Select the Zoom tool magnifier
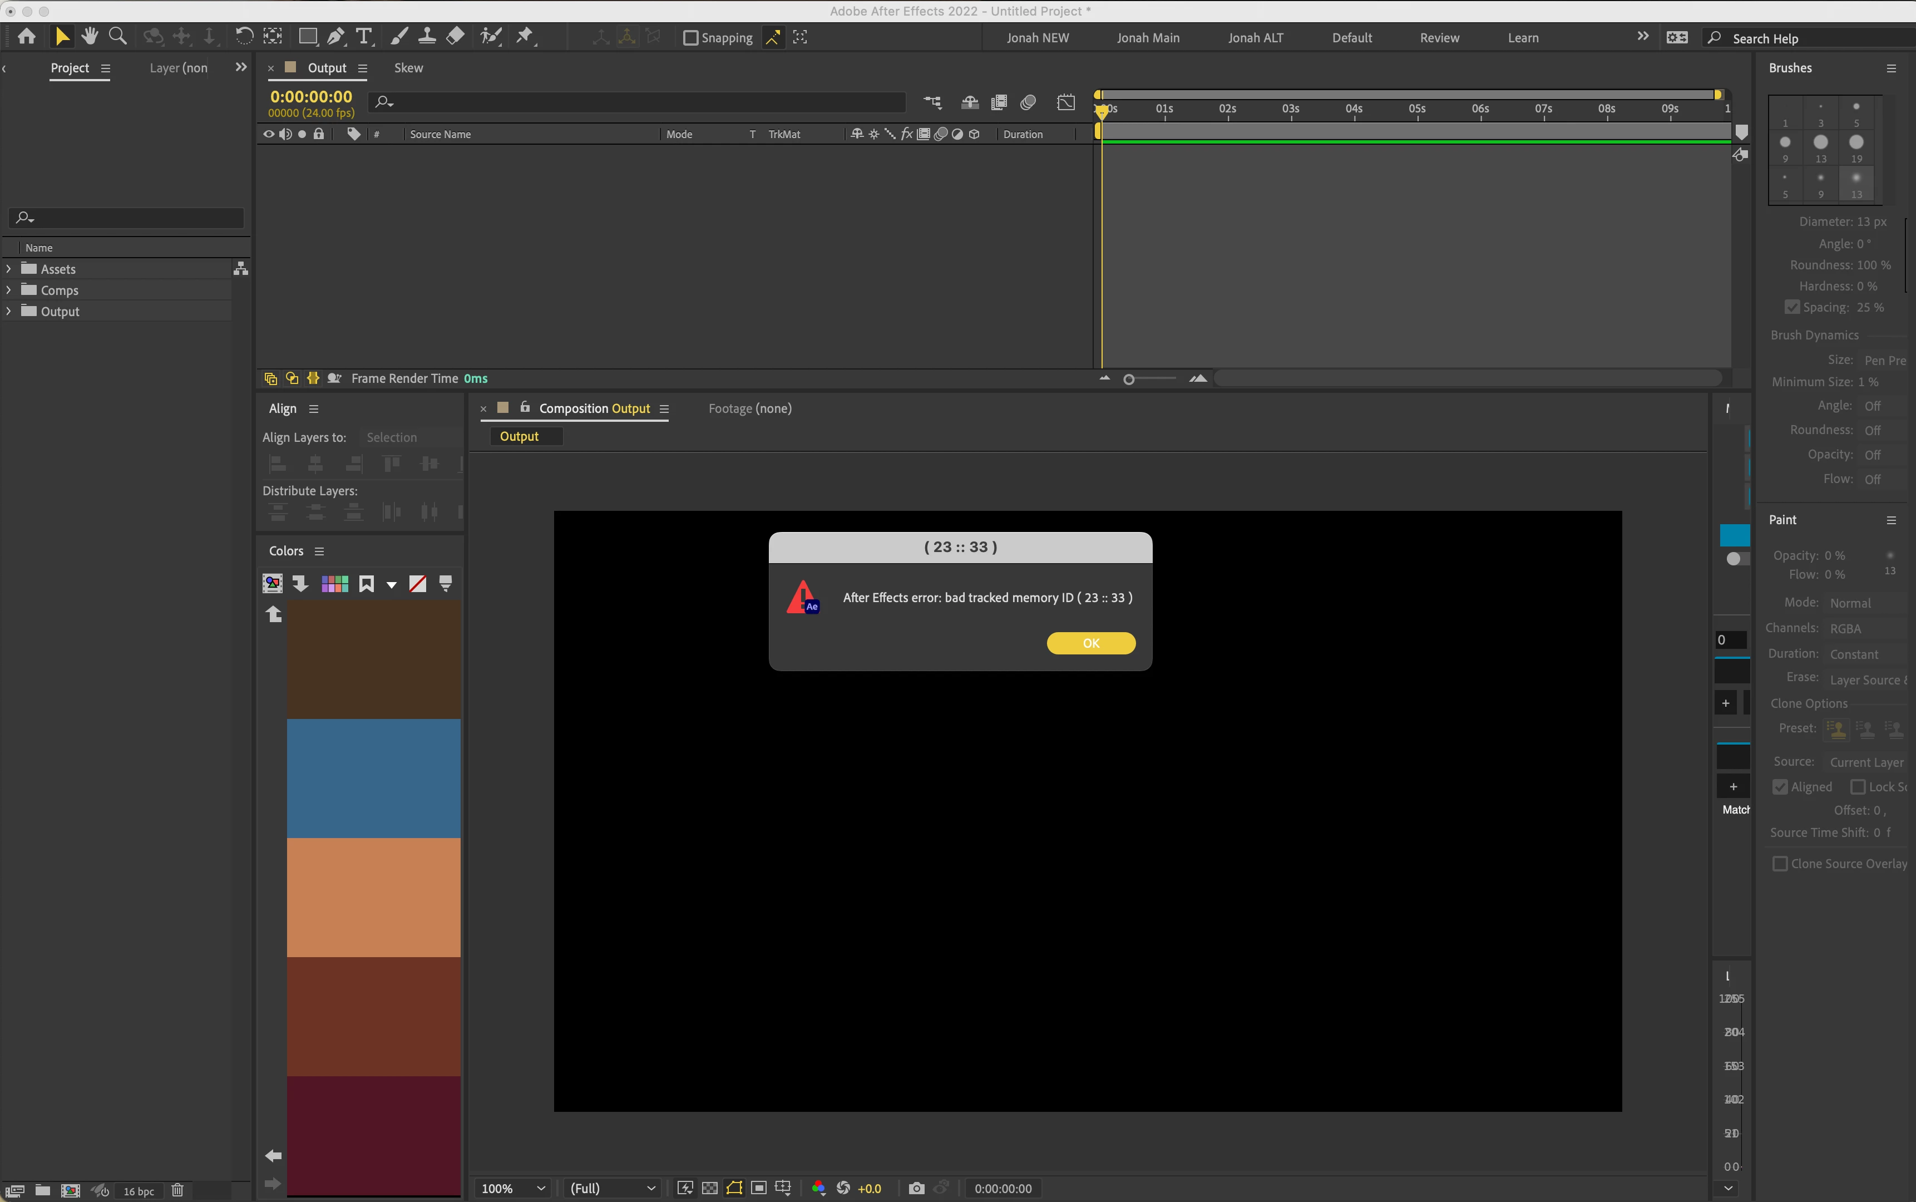The width and height of the screenshot is (1916, 1202). click(117, 37)
